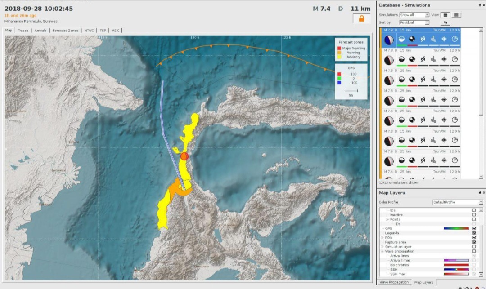Click the orange lock icon
486x289 pixels.
[361, 19]
